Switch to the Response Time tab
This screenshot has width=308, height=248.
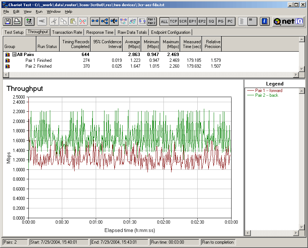(x=100, y=32)
